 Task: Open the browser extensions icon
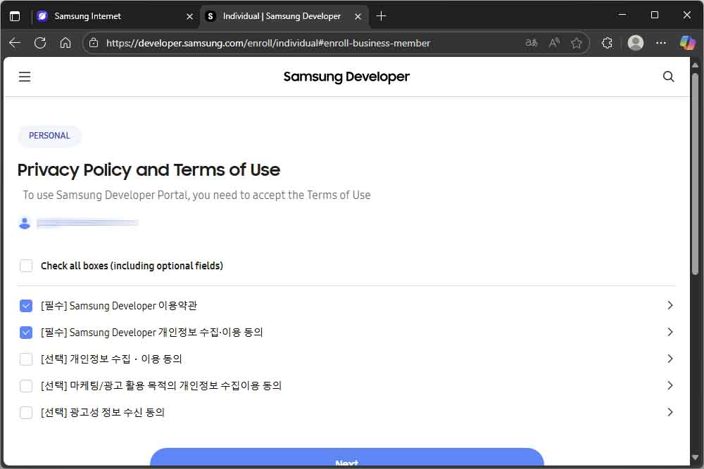607,43
